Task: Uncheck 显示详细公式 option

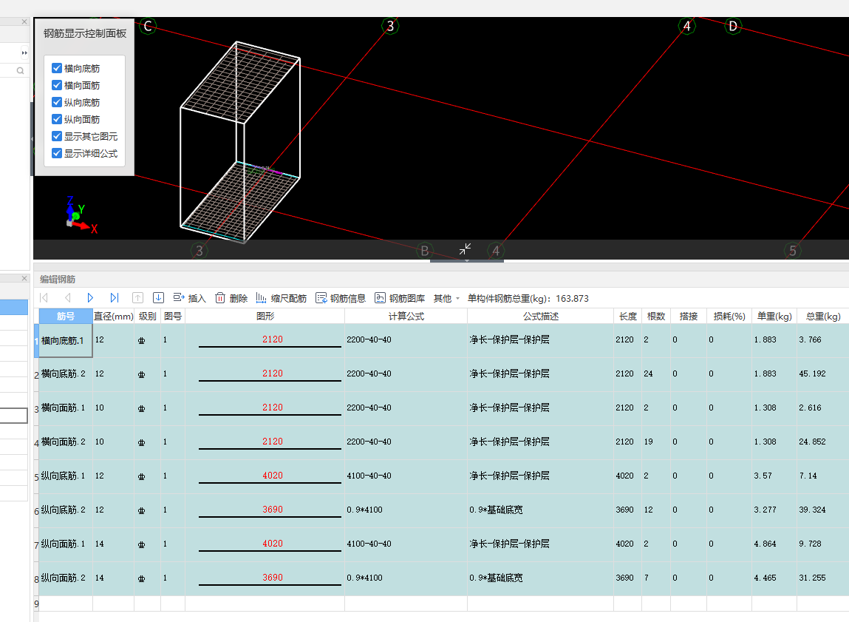Action: click(x=57, y=153)
